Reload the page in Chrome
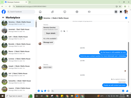 point(10,7)
